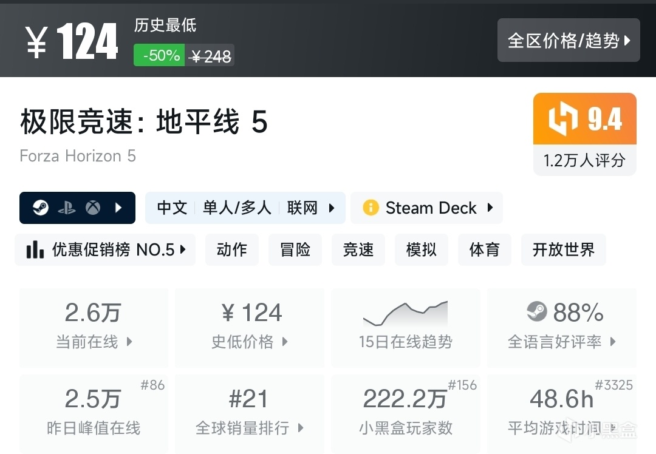Open 全区价格/趋势 price trends

(x=569, y=41)
